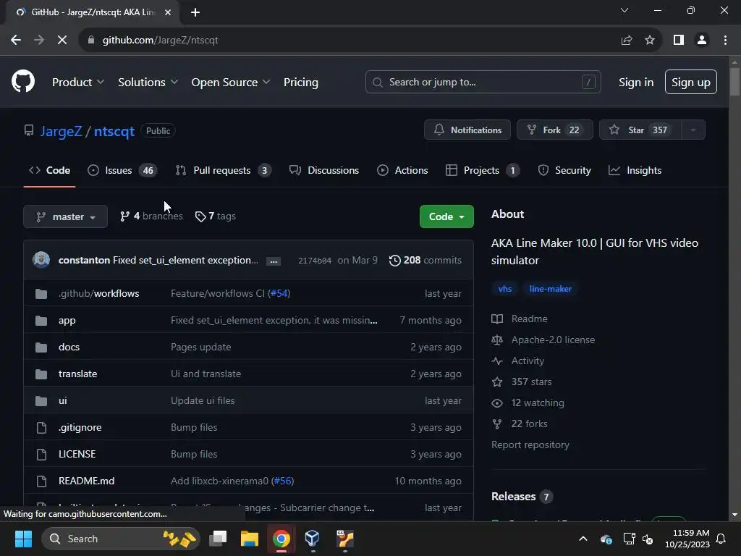Click the page vertical scrollbar thumb
Image resolution: width=741 pixels, height=556 pixels.
tap(734, 82)
